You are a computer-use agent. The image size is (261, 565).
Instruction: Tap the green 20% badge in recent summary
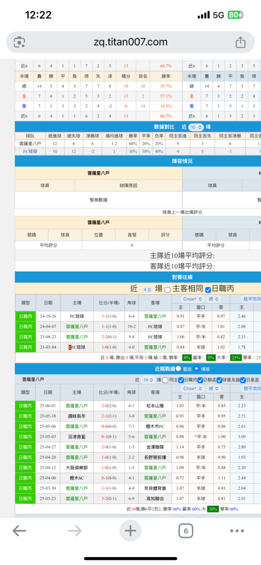tap(212, 509)
